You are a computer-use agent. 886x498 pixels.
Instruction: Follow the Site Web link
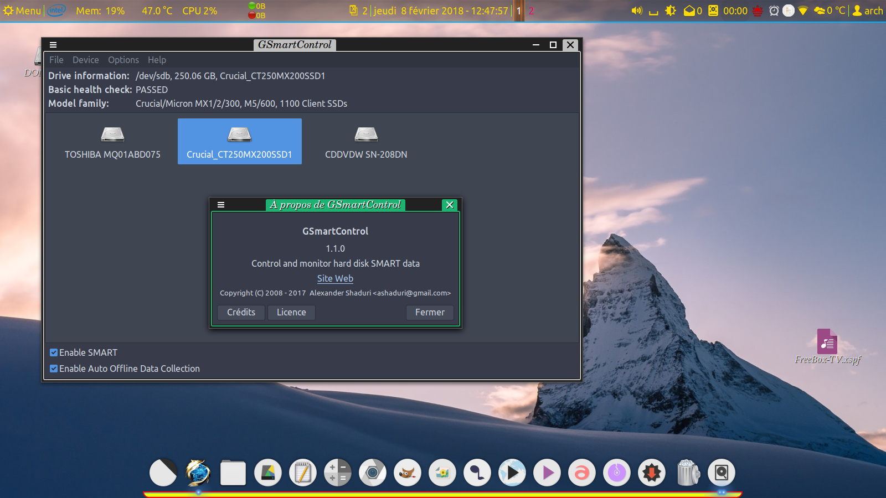tap(335, 278)
